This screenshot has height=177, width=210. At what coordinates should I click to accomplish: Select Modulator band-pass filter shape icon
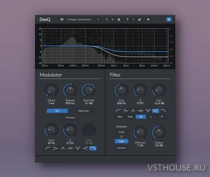63,148
